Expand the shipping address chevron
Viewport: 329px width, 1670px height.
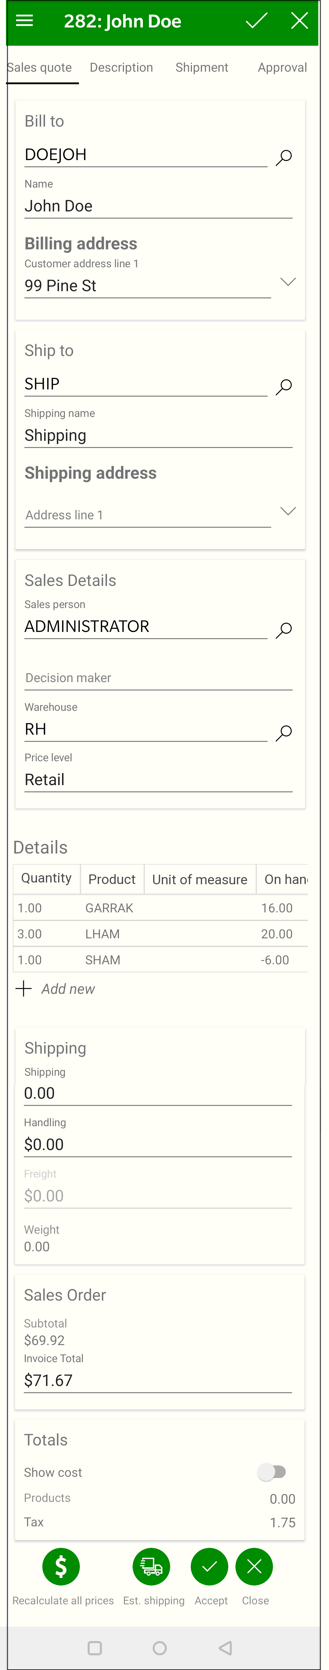coord(288,511)
